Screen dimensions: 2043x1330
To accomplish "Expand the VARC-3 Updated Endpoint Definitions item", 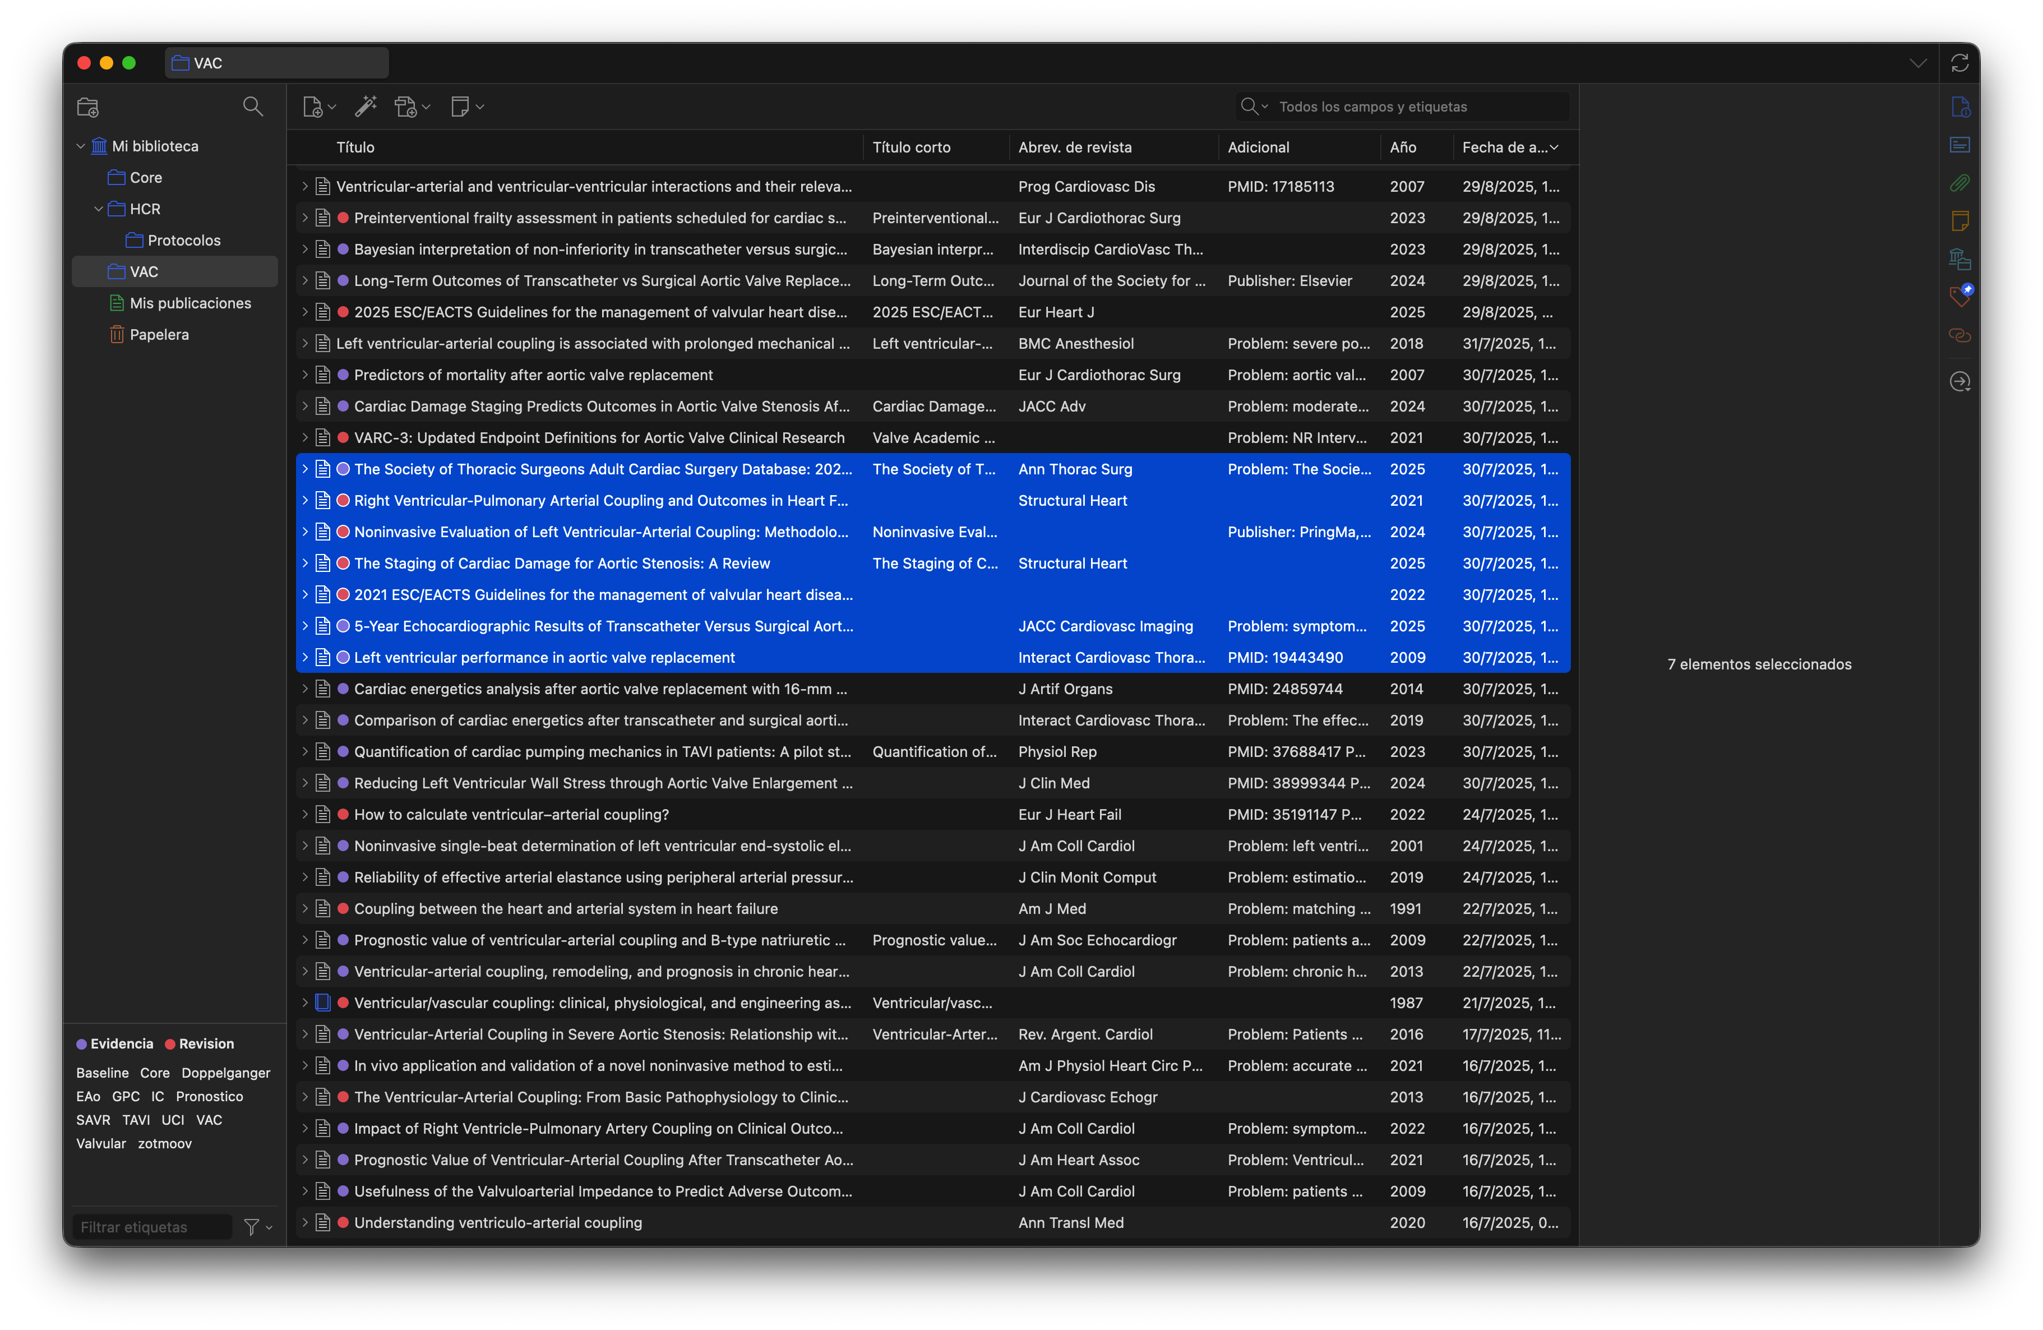I will [x=305, y=438].
